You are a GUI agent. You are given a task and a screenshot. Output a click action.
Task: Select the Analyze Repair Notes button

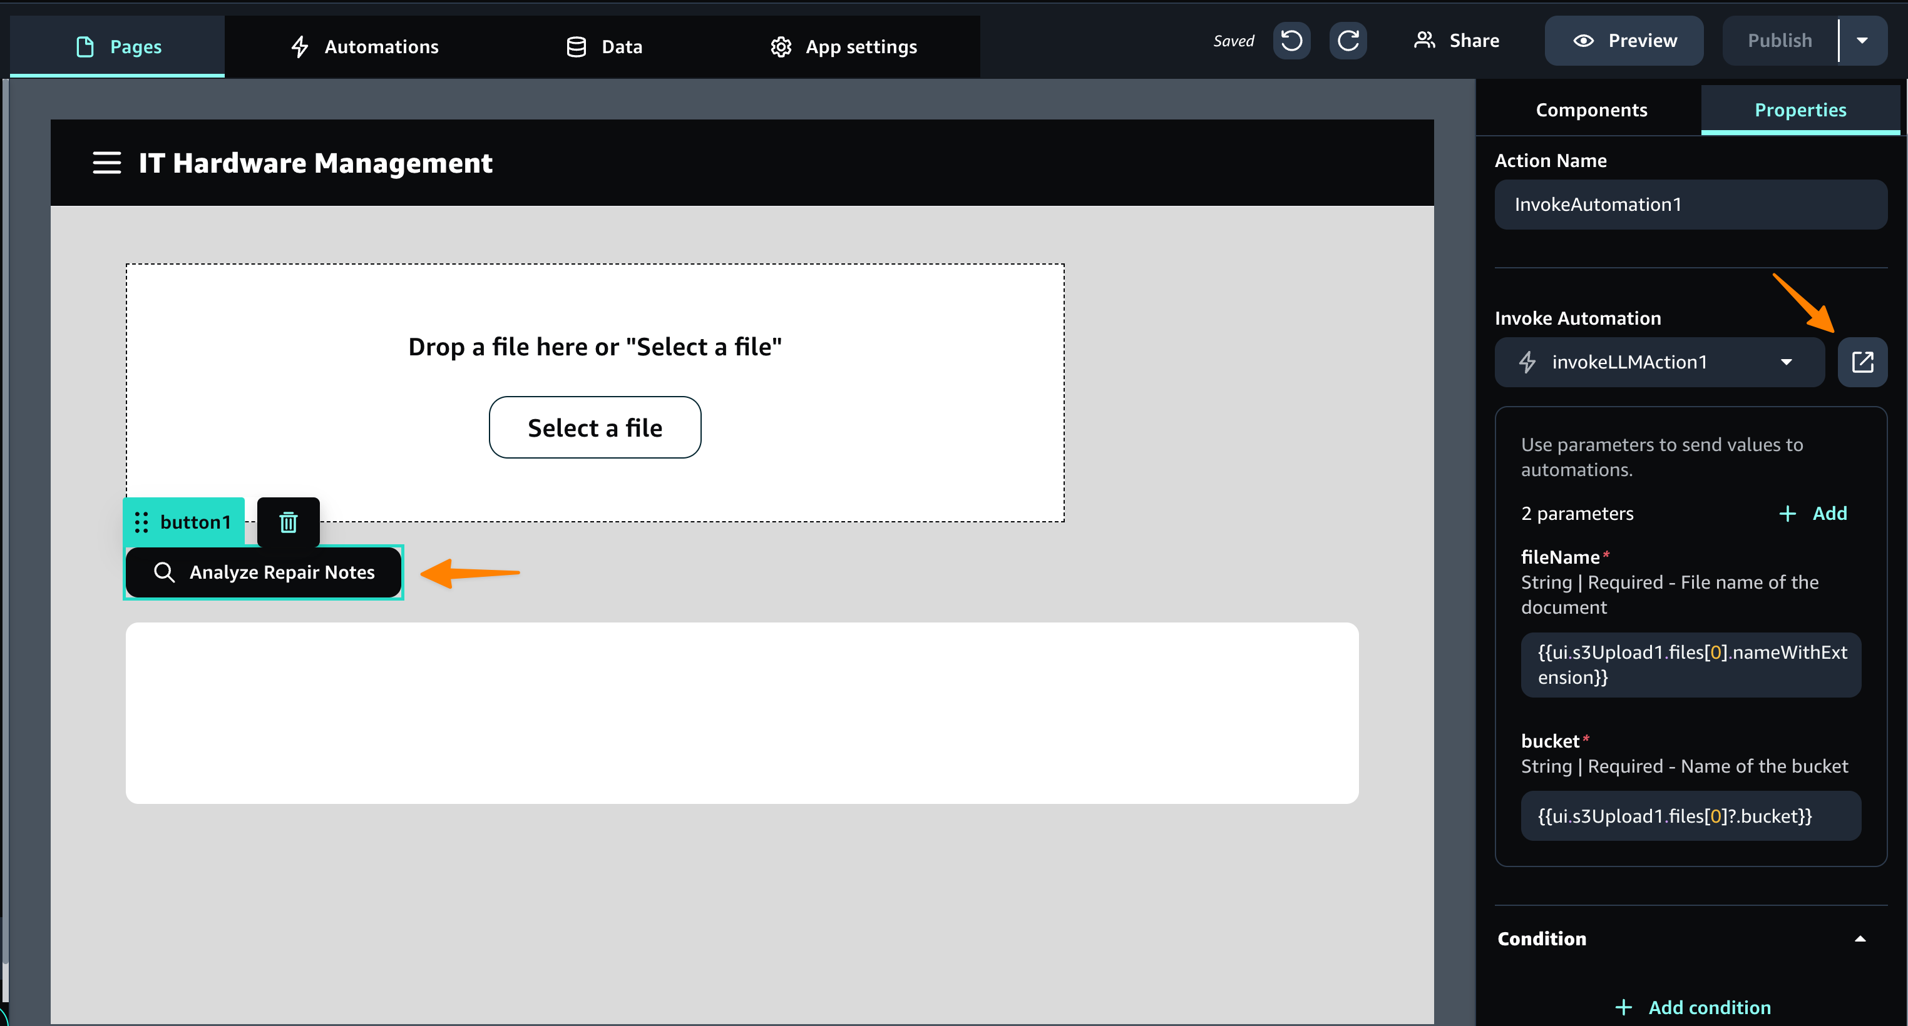[263, 572]
